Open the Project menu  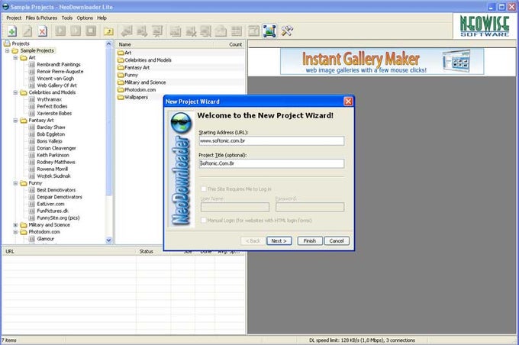pyautogui.click(x=14, y=18)
